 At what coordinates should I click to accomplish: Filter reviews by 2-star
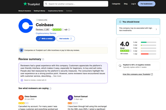(x=144, y=51)
